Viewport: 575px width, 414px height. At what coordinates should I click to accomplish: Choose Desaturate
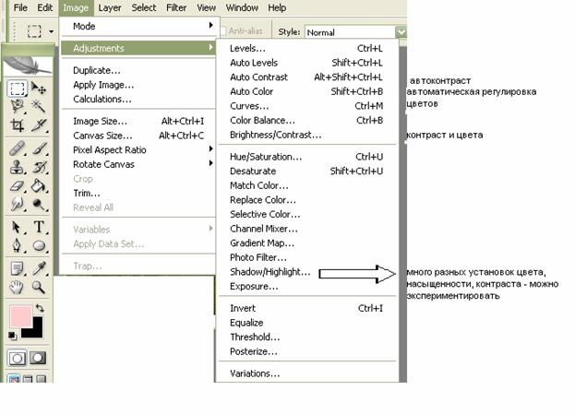[x=306, y=172]
